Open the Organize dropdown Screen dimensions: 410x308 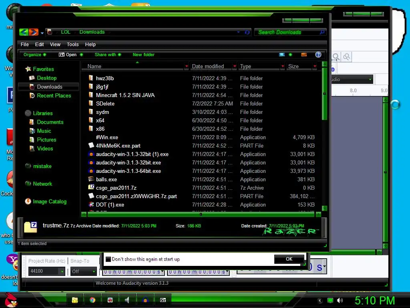pos(35,55)
